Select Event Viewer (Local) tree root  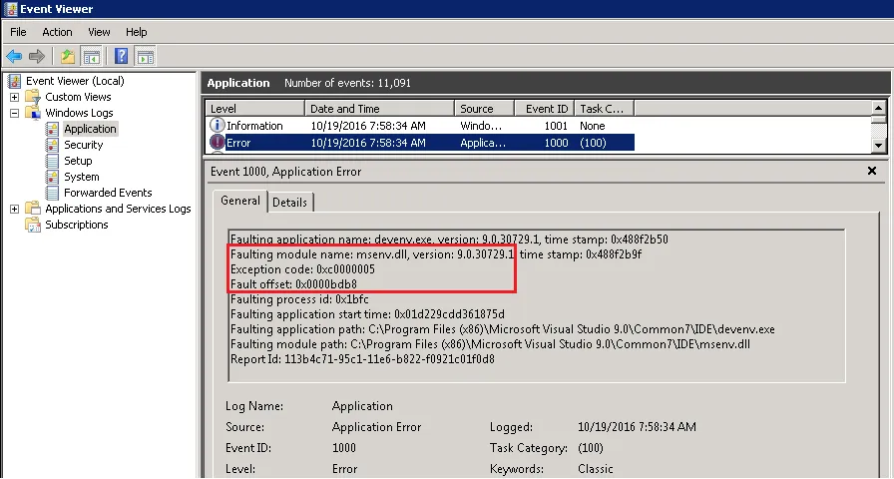(x=75, y=81)
